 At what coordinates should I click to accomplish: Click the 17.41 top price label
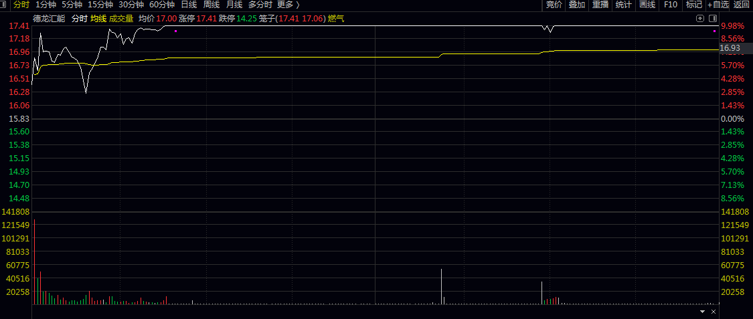pyautogui.click(x=19, y=25)
